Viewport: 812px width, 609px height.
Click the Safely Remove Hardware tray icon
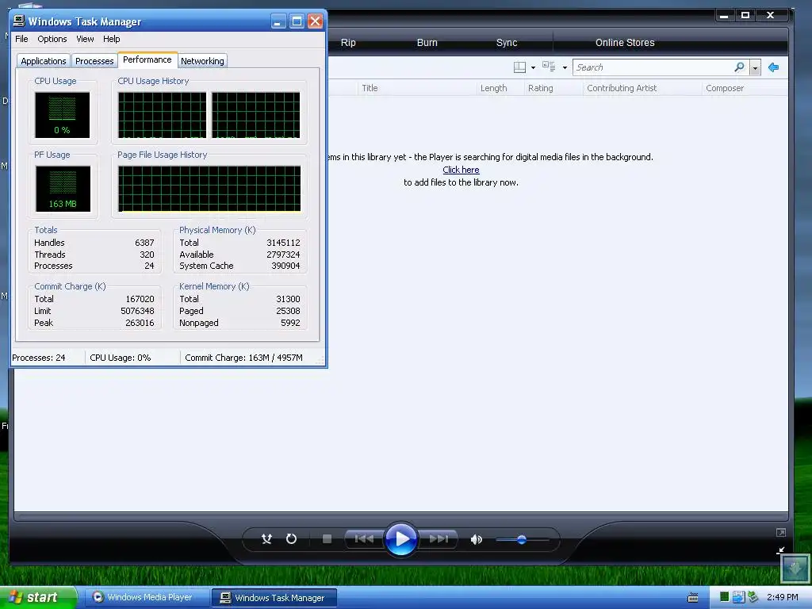pyautogui.click(x=753, y=597)
